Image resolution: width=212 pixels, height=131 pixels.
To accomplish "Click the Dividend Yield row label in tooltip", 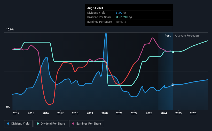I will pyautogui.click(x=96, y=13).
